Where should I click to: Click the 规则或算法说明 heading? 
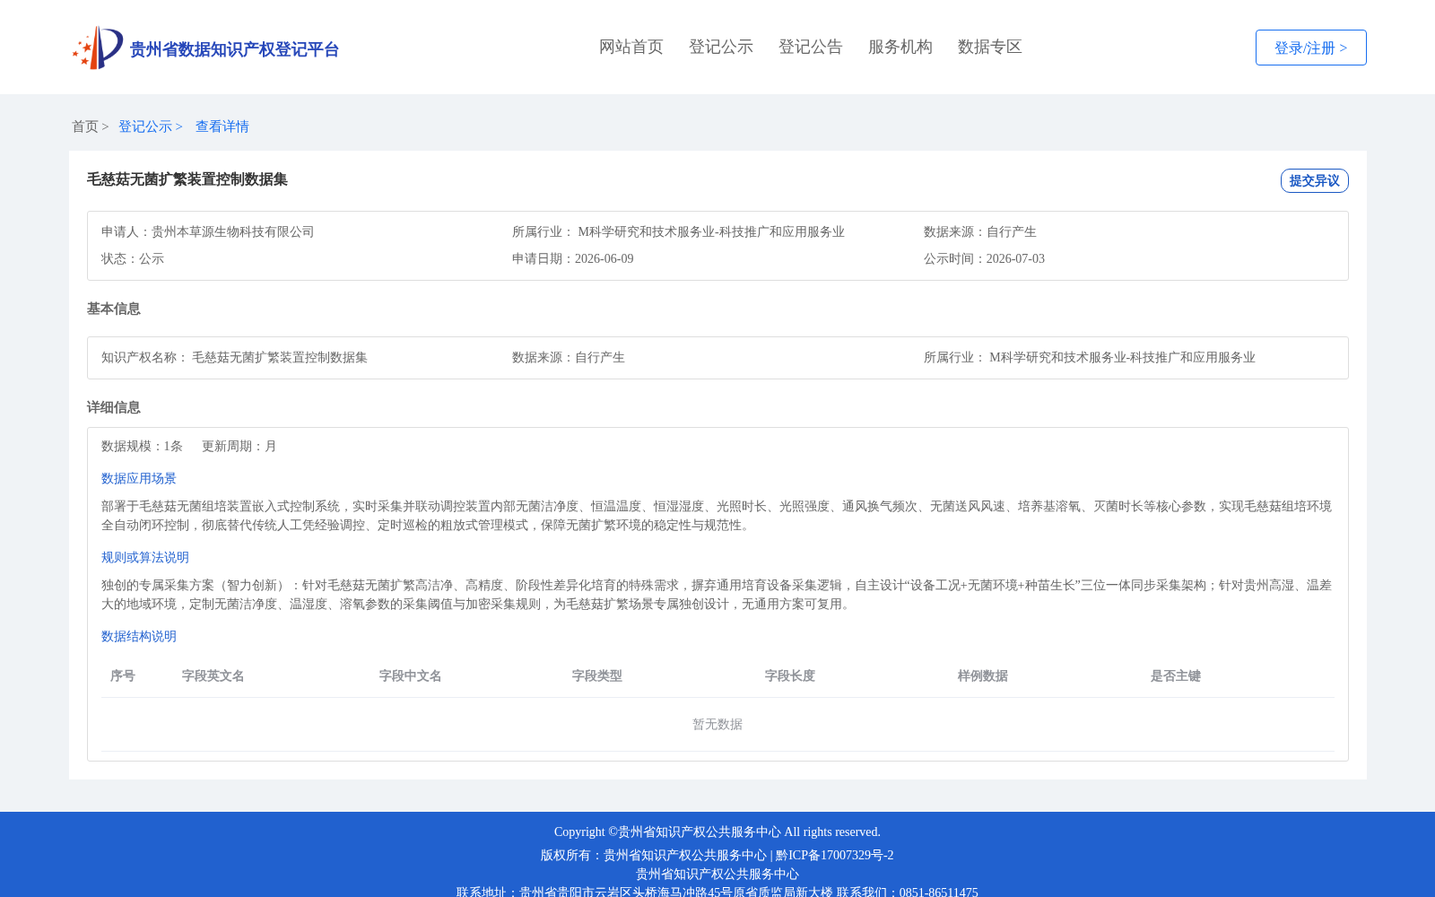point(145,557)
